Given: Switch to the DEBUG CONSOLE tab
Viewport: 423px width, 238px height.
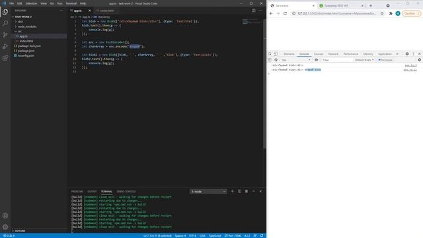Looking at the screenshot, I should [126, 192].
